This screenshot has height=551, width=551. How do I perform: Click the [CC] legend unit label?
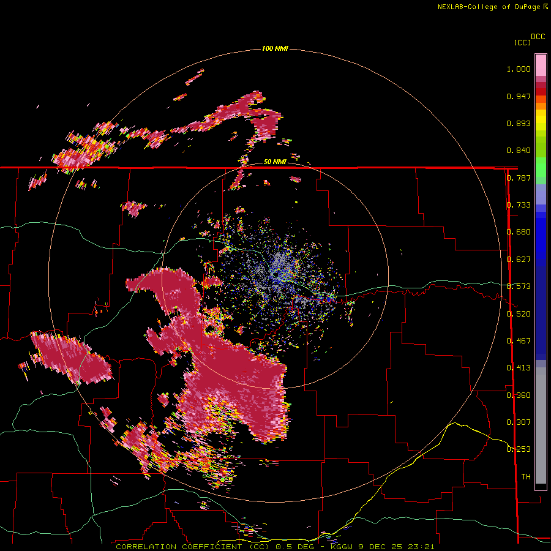tap(522, 42)
